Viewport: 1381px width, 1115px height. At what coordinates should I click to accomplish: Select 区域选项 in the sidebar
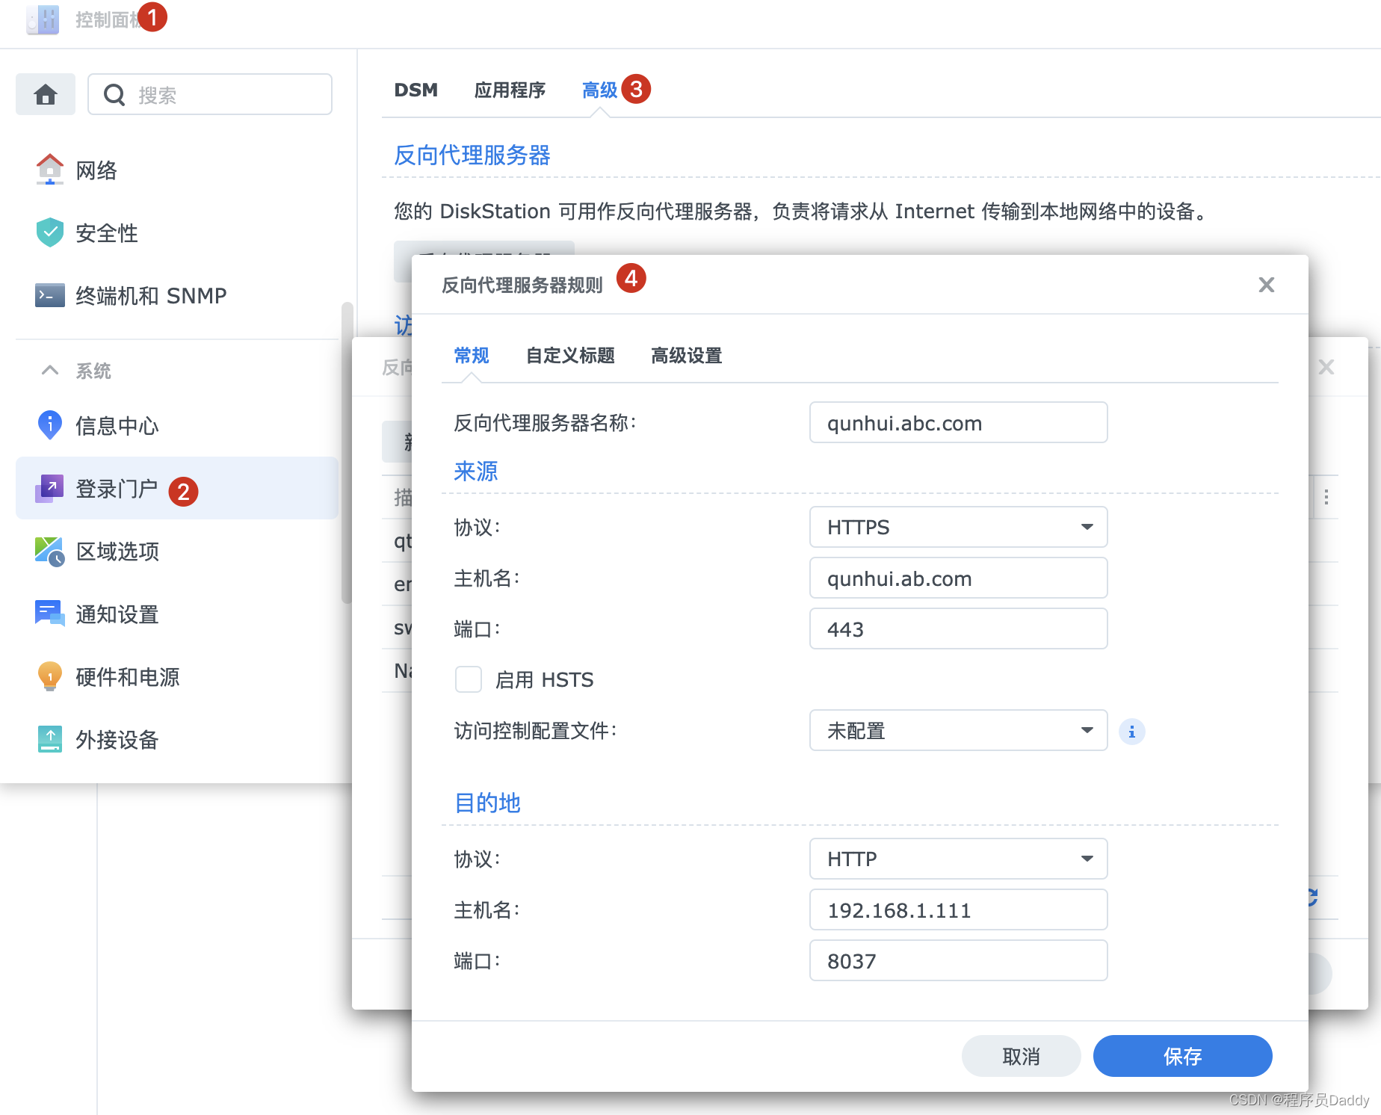click(x=177, y=552)
